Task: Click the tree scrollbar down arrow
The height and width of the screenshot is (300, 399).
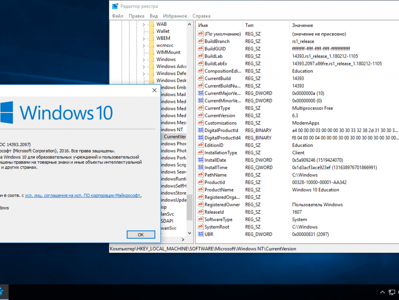Action: pos(189,233)
